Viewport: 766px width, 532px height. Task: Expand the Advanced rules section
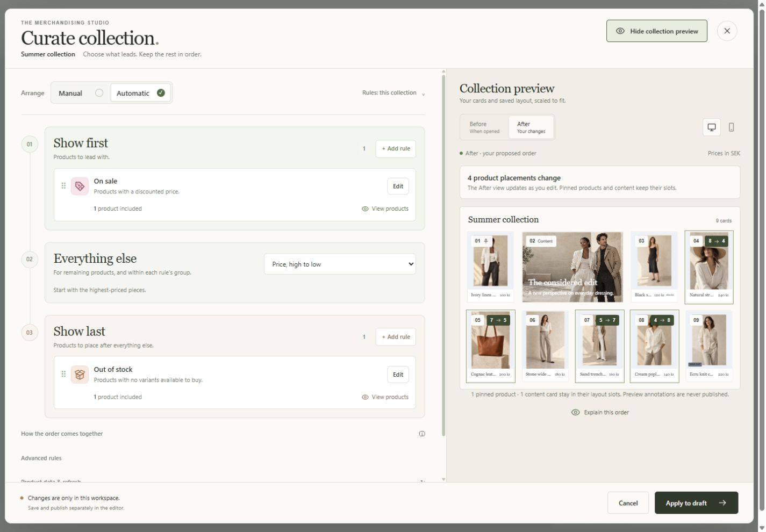[223, 458]
